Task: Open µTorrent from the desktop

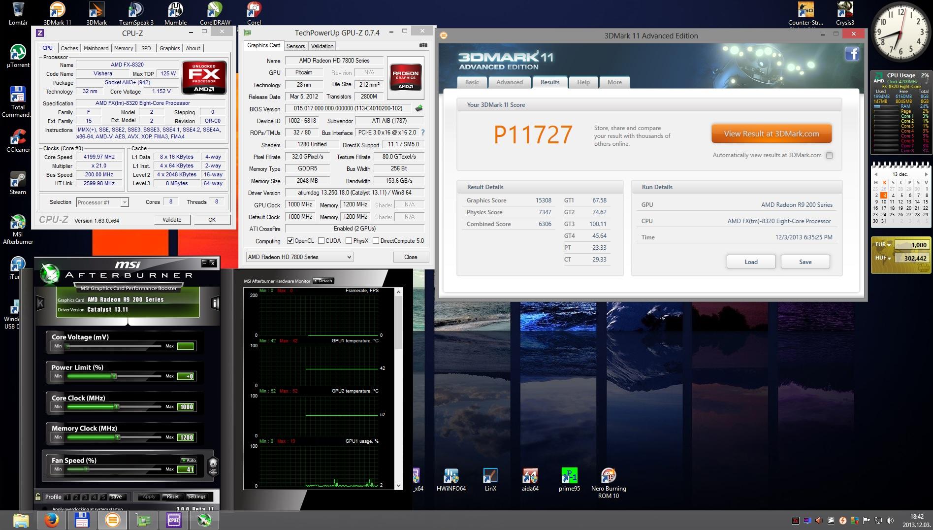Action: tap(18, 56)
